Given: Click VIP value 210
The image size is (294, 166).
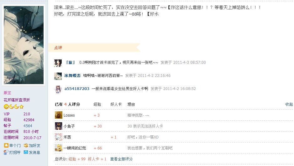Looking at the screenshot, I should tap(27, 114).
